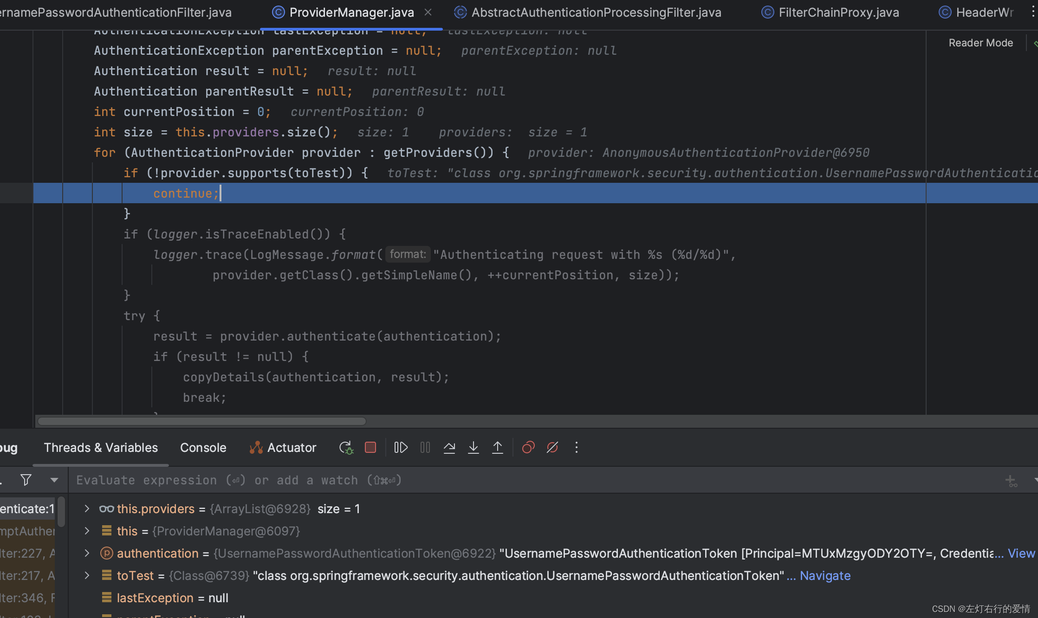
Task: Open debugger more actions menu
Action: pos(577,448)
